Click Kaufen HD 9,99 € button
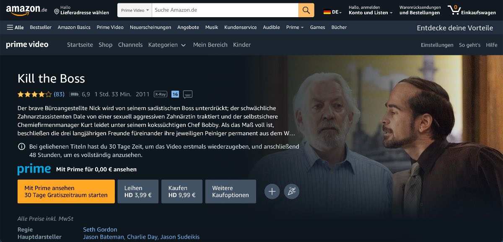The width and height of the screenshot is (503, 242). 182,191
